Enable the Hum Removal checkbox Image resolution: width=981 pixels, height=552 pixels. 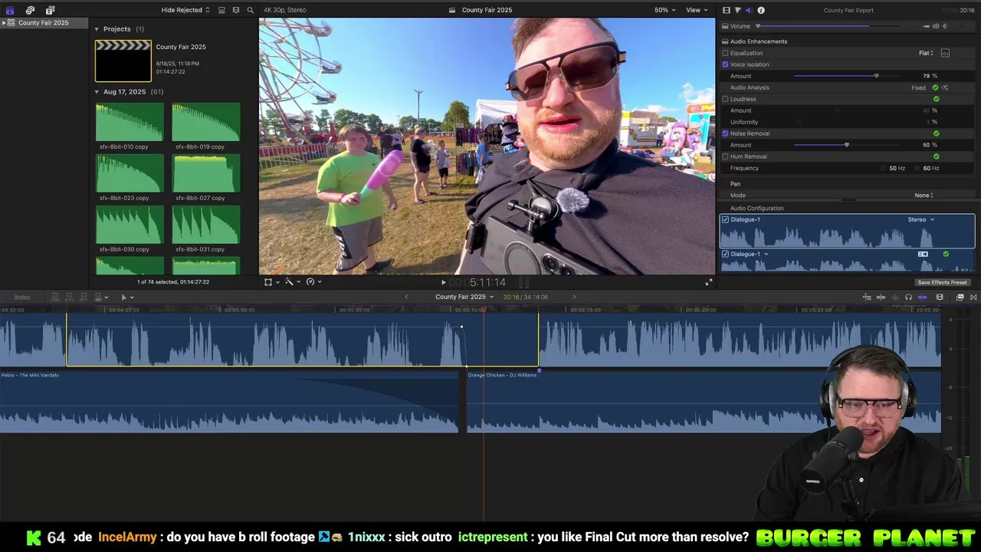tap(725, 156)
